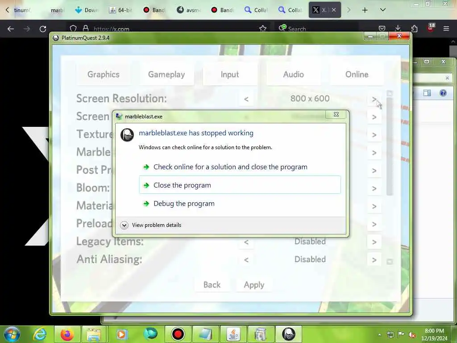Switch to the 64-bit tab
The height and width of the screenshot is (343, 457).
120,10
